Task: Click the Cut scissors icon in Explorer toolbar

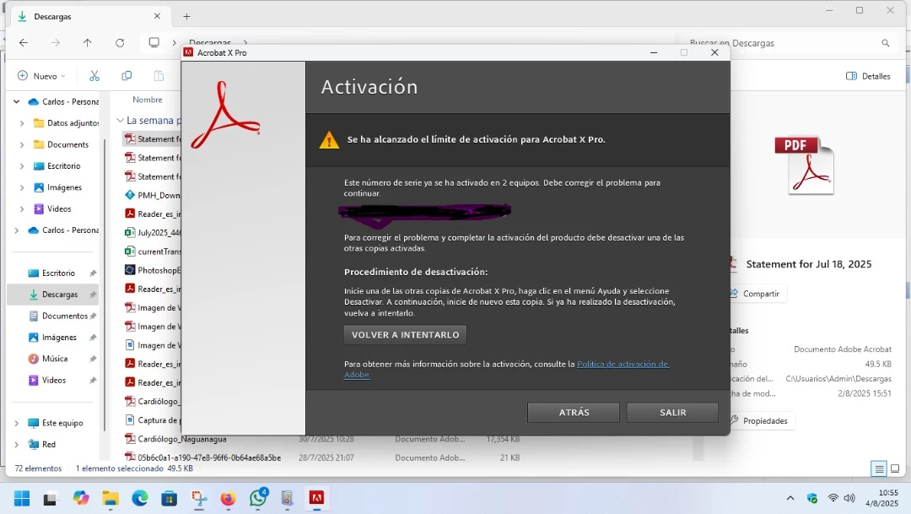Action: pos(94,76)
